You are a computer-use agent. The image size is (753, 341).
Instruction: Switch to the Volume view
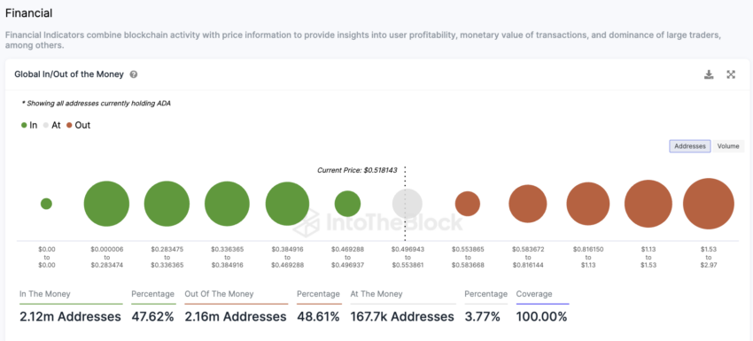point(728,146)
